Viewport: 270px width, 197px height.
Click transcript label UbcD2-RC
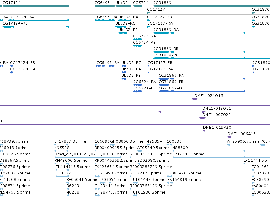125,23
